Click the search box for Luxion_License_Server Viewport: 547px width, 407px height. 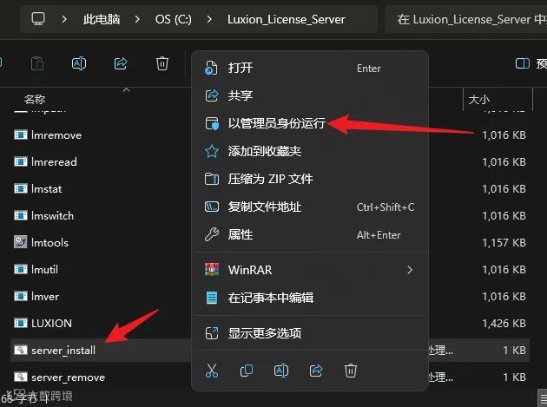coord(466,19)
